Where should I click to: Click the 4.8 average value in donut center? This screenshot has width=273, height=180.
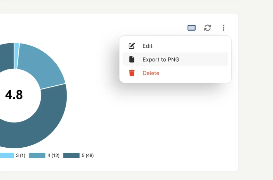click(x=14, y=95)
